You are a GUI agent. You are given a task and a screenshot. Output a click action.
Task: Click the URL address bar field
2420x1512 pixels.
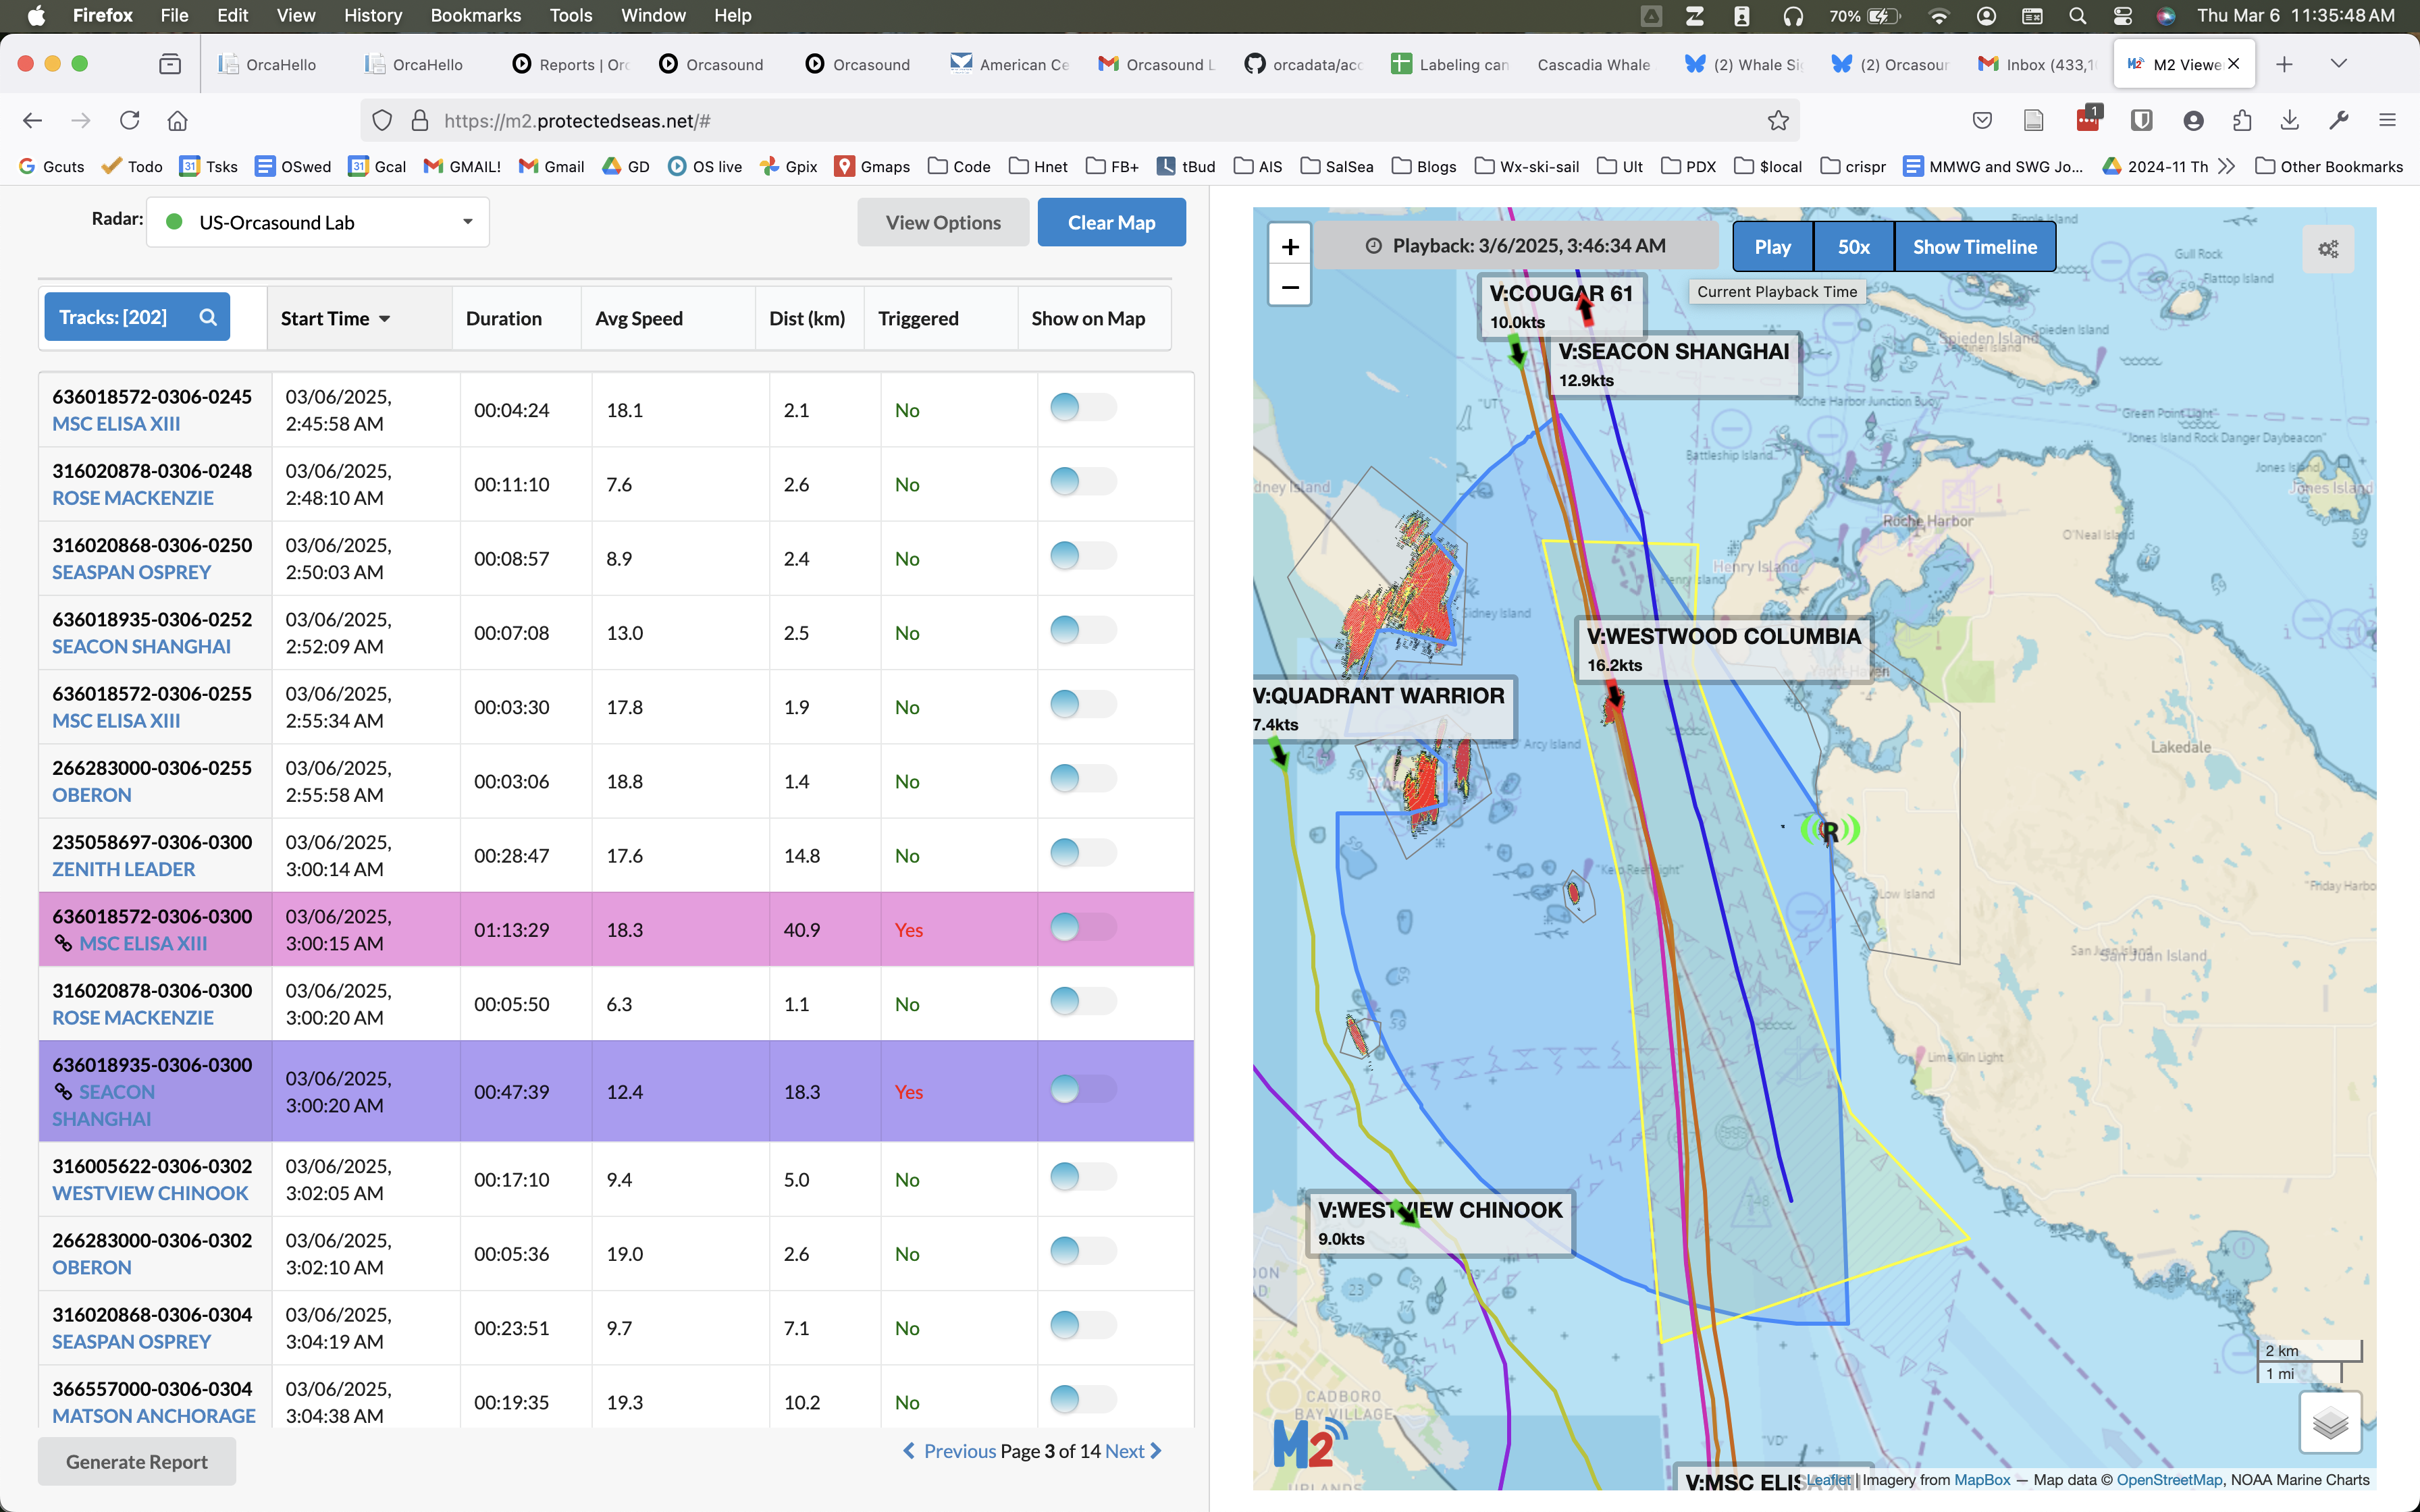pos(1000,121)
